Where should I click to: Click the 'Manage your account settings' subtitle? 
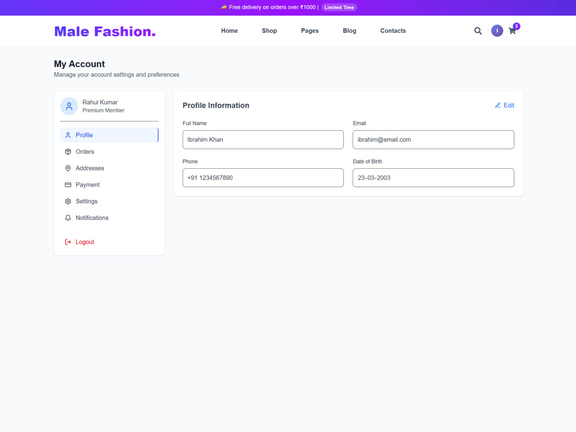coord(116,74)
